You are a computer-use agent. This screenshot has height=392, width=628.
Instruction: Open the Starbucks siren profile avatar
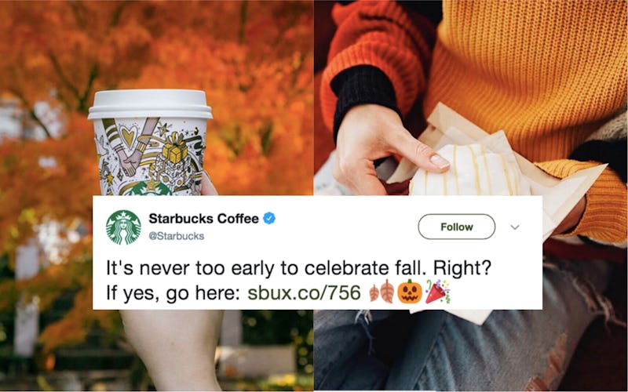point(123,227)
